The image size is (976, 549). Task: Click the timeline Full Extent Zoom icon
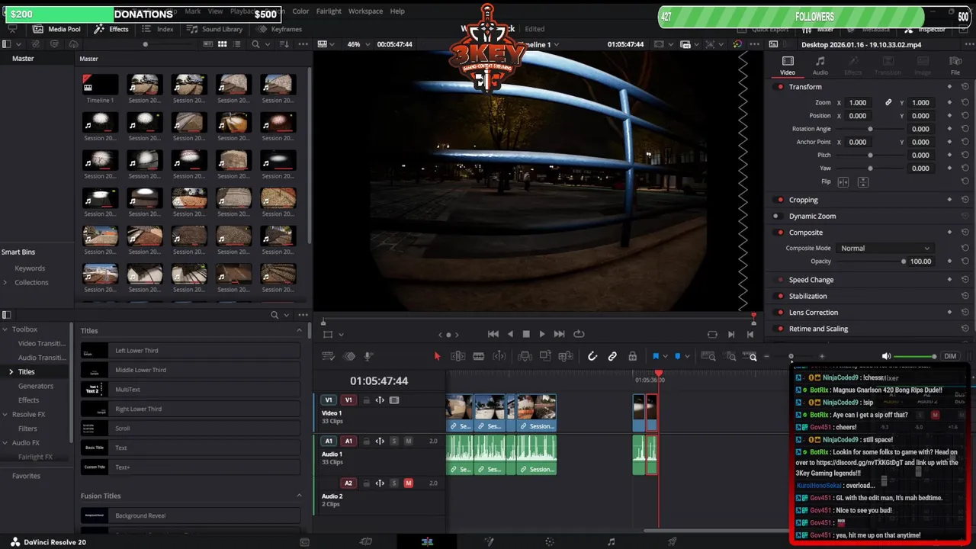tap(709, 356)
